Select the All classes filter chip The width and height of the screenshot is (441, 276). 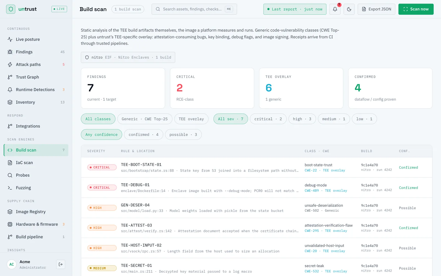coord(98,119)
